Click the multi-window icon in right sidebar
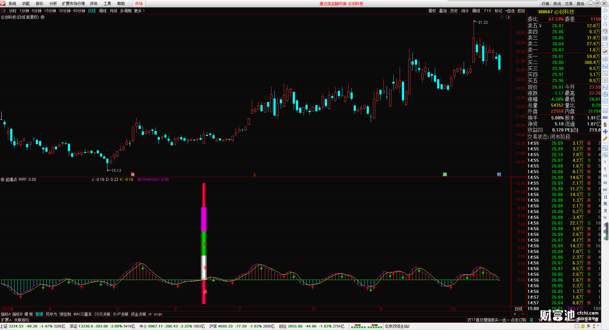Screen dimensions: 609x330 click(605, 60)
